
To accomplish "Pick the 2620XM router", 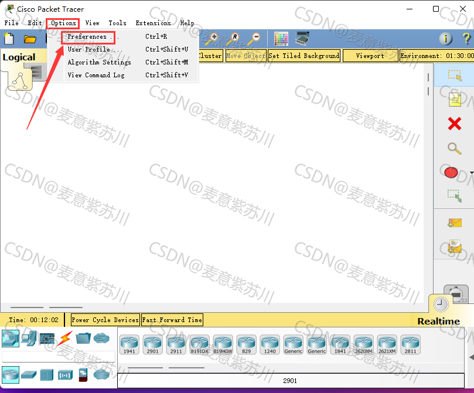I will [364, 344].
